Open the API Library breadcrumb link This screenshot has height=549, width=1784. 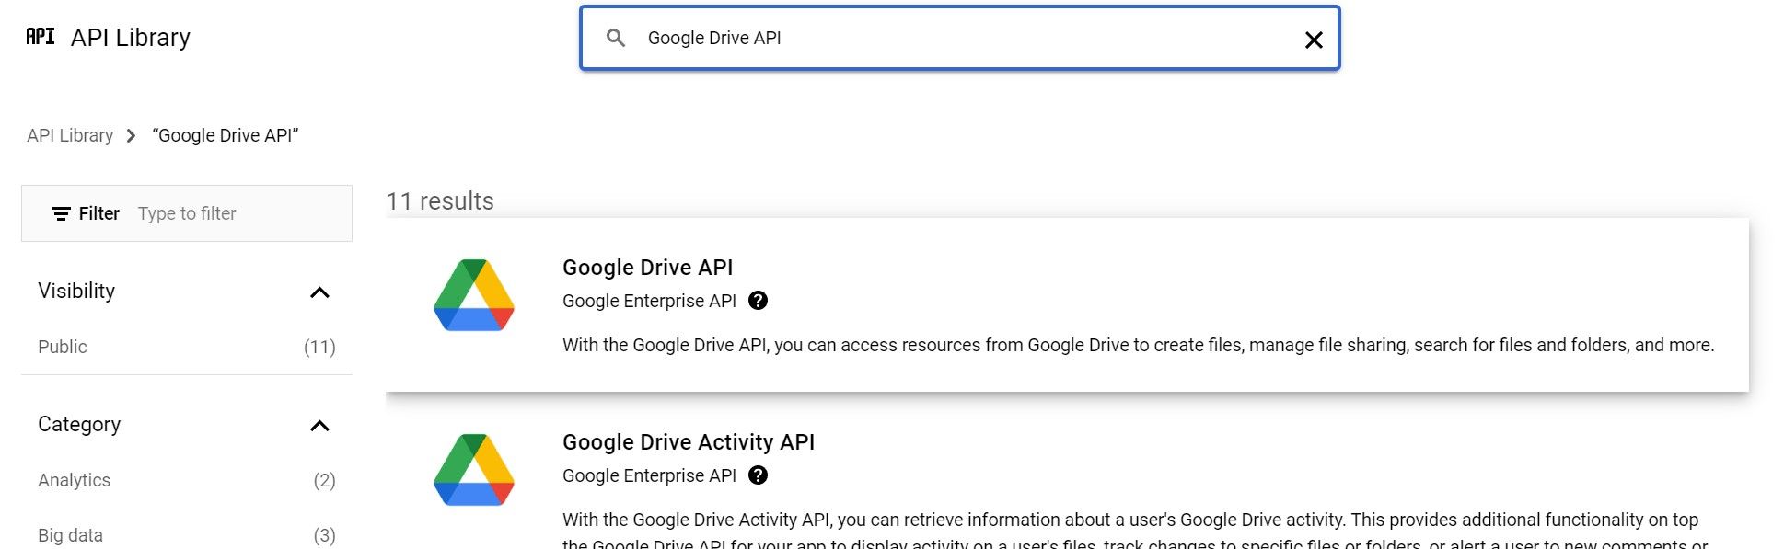pos(70,135)
